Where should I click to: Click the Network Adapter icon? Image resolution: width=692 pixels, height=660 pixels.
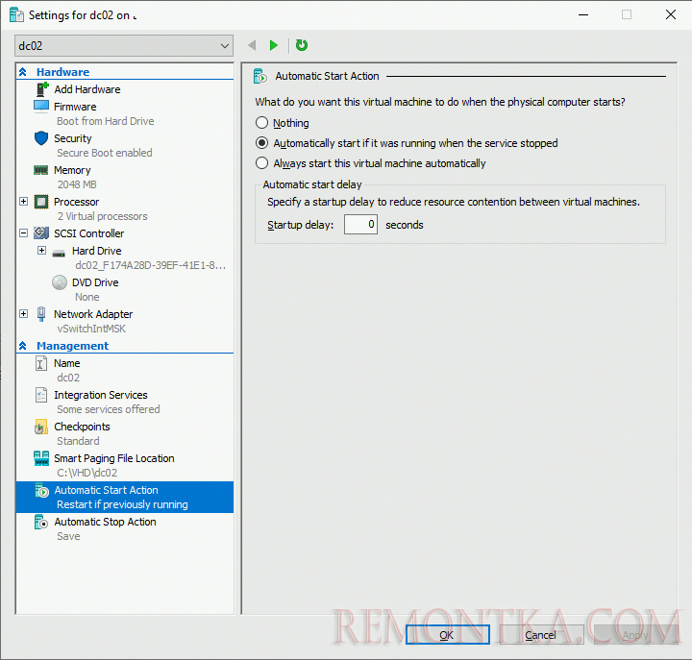(x=41, y=314)
